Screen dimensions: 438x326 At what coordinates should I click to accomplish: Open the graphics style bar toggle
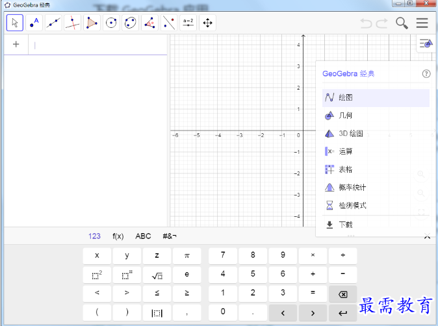point(426,44)
